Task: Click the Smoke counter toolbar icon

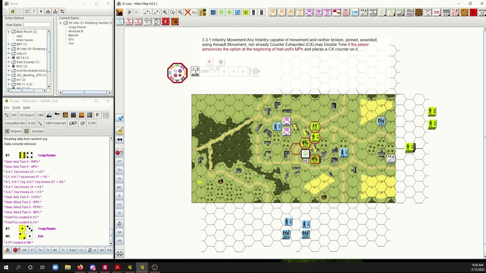Action: pyautogui.click(x=400, y=13)
